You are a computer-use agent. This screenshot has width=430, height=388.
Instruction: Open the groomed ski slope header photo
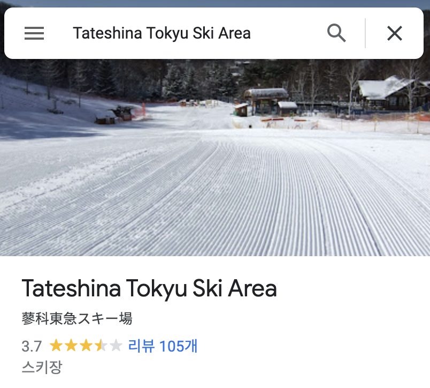(215, 157)
